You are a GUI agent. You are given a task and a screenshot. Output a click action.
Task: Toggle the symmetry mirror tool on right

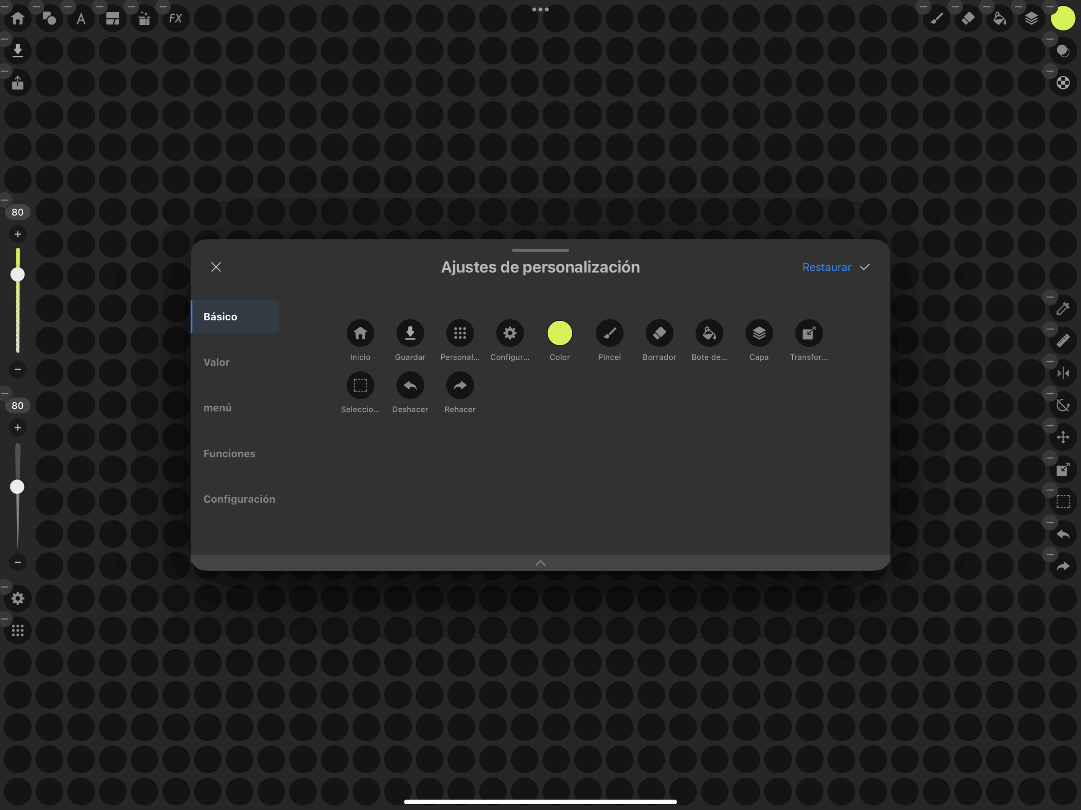(x=1063, y=373)
